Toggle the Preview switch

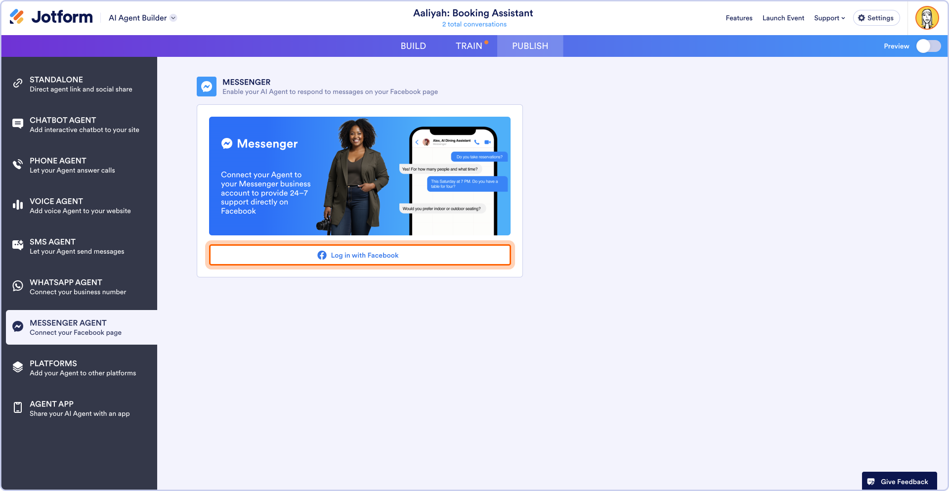928,46
